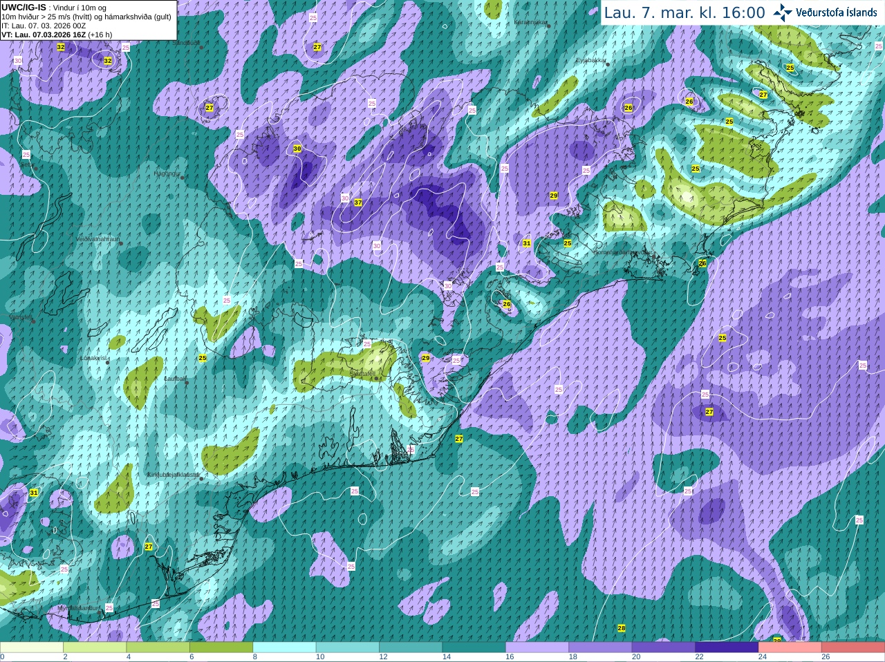
Task: Click the 8–10 m/s legend swatch
Action: (285, 647)
